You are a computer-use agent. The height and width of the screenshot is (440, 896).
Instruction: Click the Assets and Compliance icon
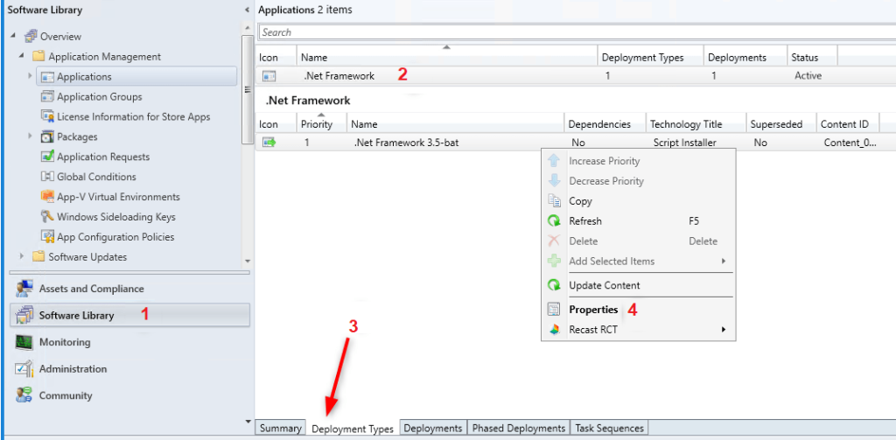pyautogui.click(x=24, y=289)
